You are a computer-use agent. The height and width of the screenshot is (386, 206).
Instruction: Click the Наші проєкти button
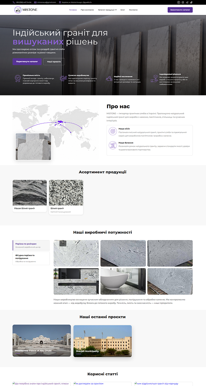pyautogui.click(x=54, y=61)
